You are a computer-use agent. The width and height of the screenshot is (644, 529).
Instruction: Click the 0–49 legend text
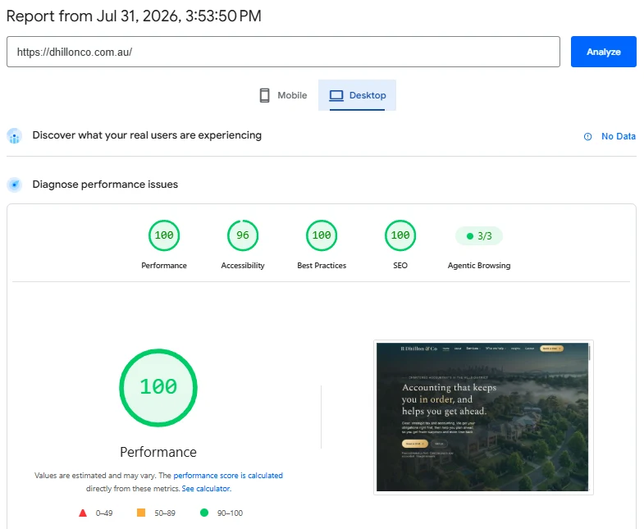pos(104,513)
